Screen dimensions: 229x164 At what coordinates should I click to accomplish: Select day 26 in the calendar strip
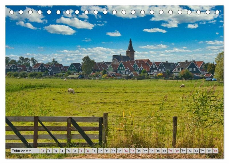tap(203, 151)
